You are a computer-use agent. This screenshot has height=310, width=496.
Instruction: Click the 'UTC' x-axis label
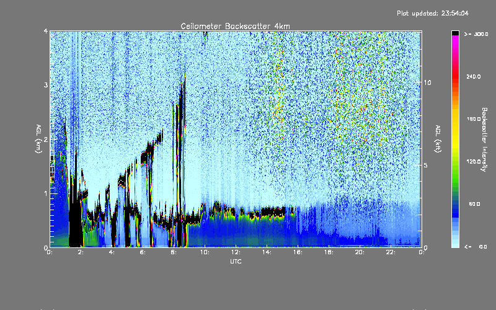236,262
